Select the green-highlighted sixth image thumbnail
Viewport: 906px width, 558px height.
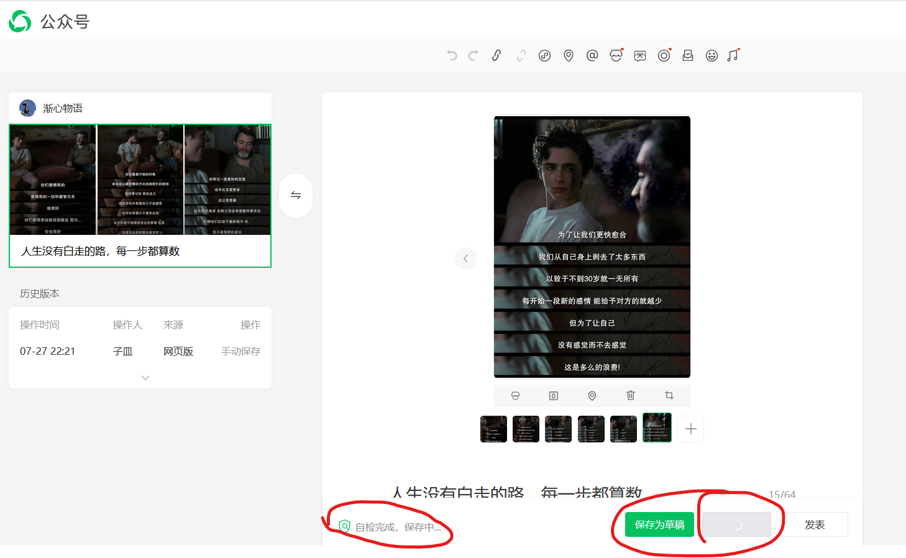657,428
